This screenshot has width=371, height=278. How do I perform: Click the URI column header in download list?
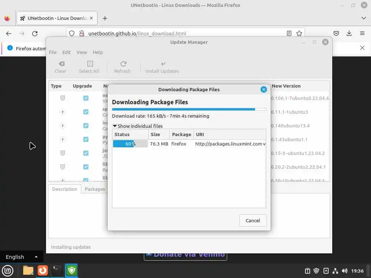pos(230,135)
